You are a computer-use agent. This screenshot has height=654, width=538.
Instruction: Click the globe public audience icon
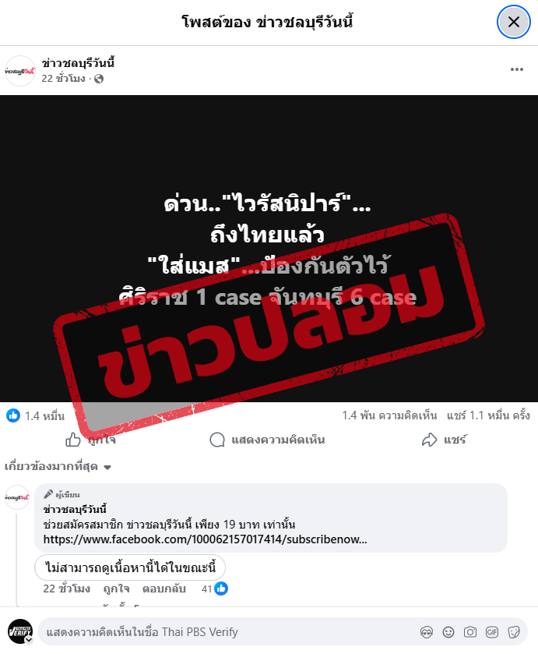pos(99,79)
